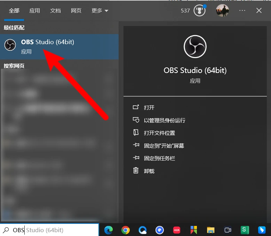Open the rewards trophy icon
Screen dimensions: 271x236
[200, 10]
